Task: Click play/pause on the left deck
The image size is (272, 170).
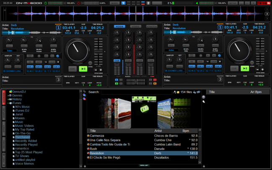Action: pos(83,69)
